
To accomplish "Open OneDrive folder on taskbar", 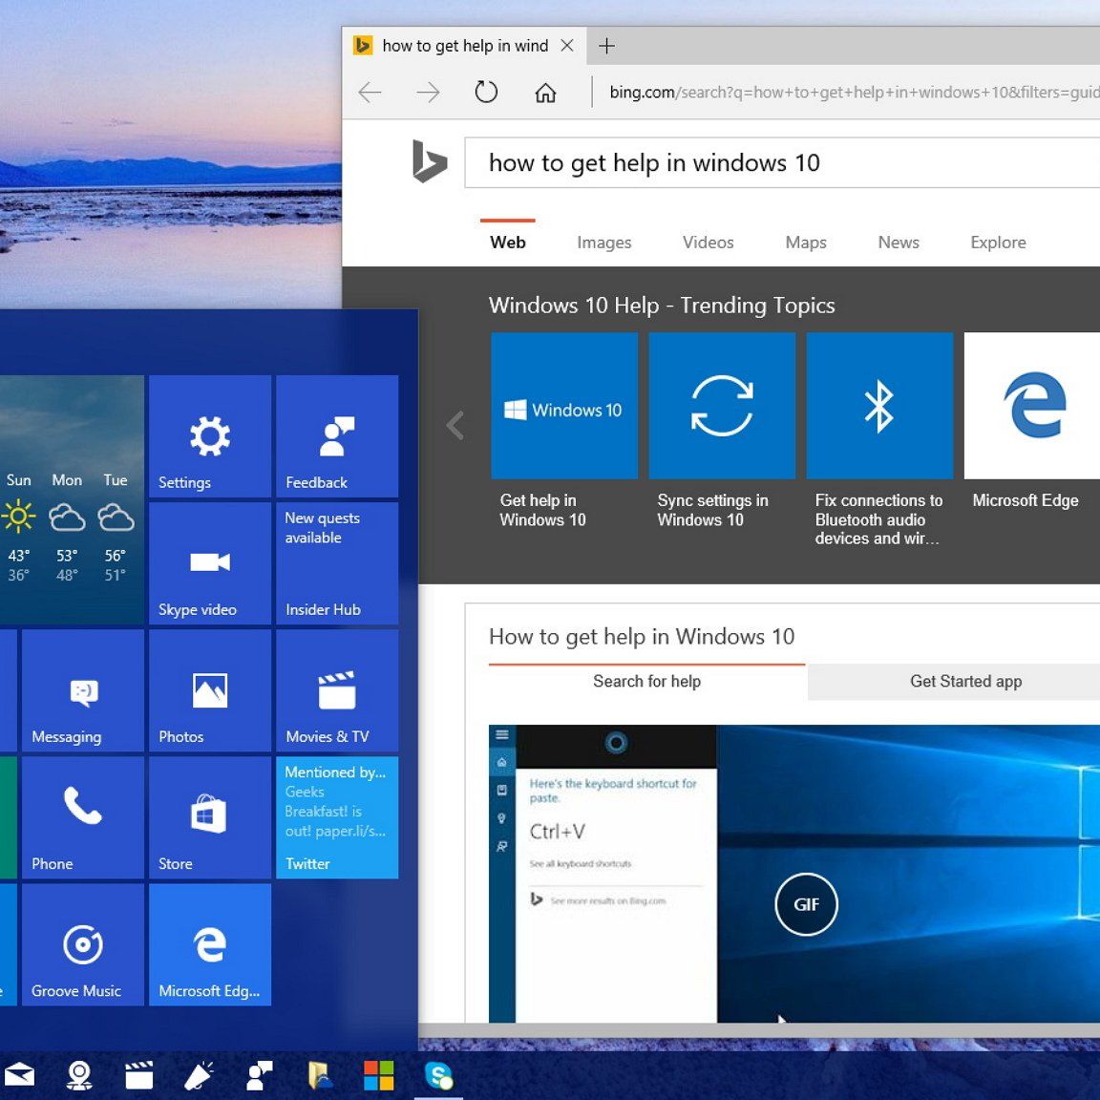I will click(x=319, y=1075).
